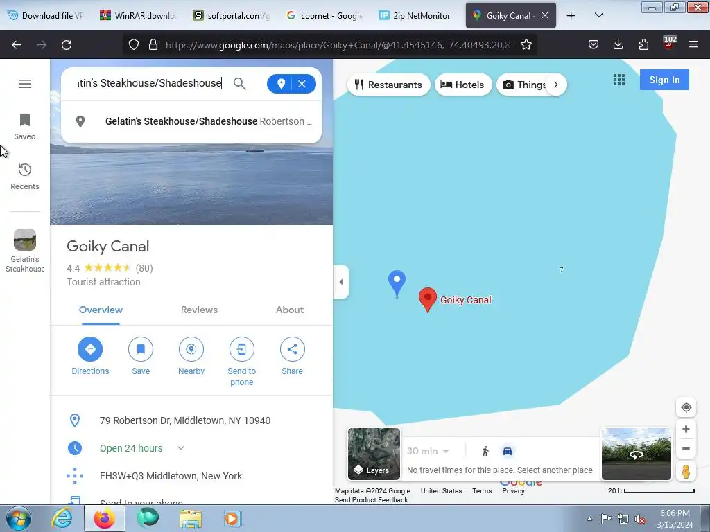
Task: Open Windows Explorer folder on taskbar
Action: click(191, 519)
